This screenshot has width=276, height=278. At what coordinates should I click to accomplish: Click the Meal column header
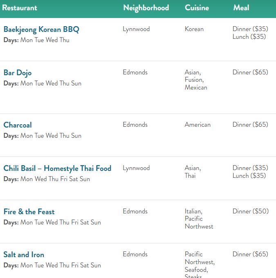241,8
